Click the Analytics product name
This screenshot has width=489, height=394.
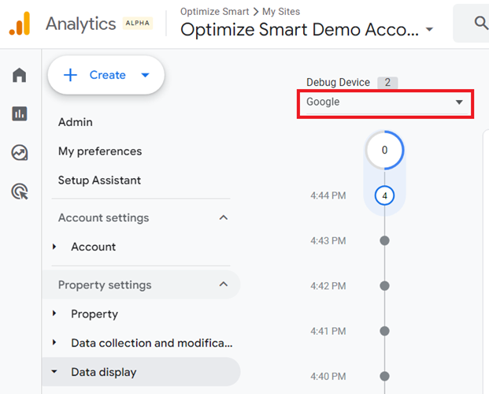[x=81, y=24]
